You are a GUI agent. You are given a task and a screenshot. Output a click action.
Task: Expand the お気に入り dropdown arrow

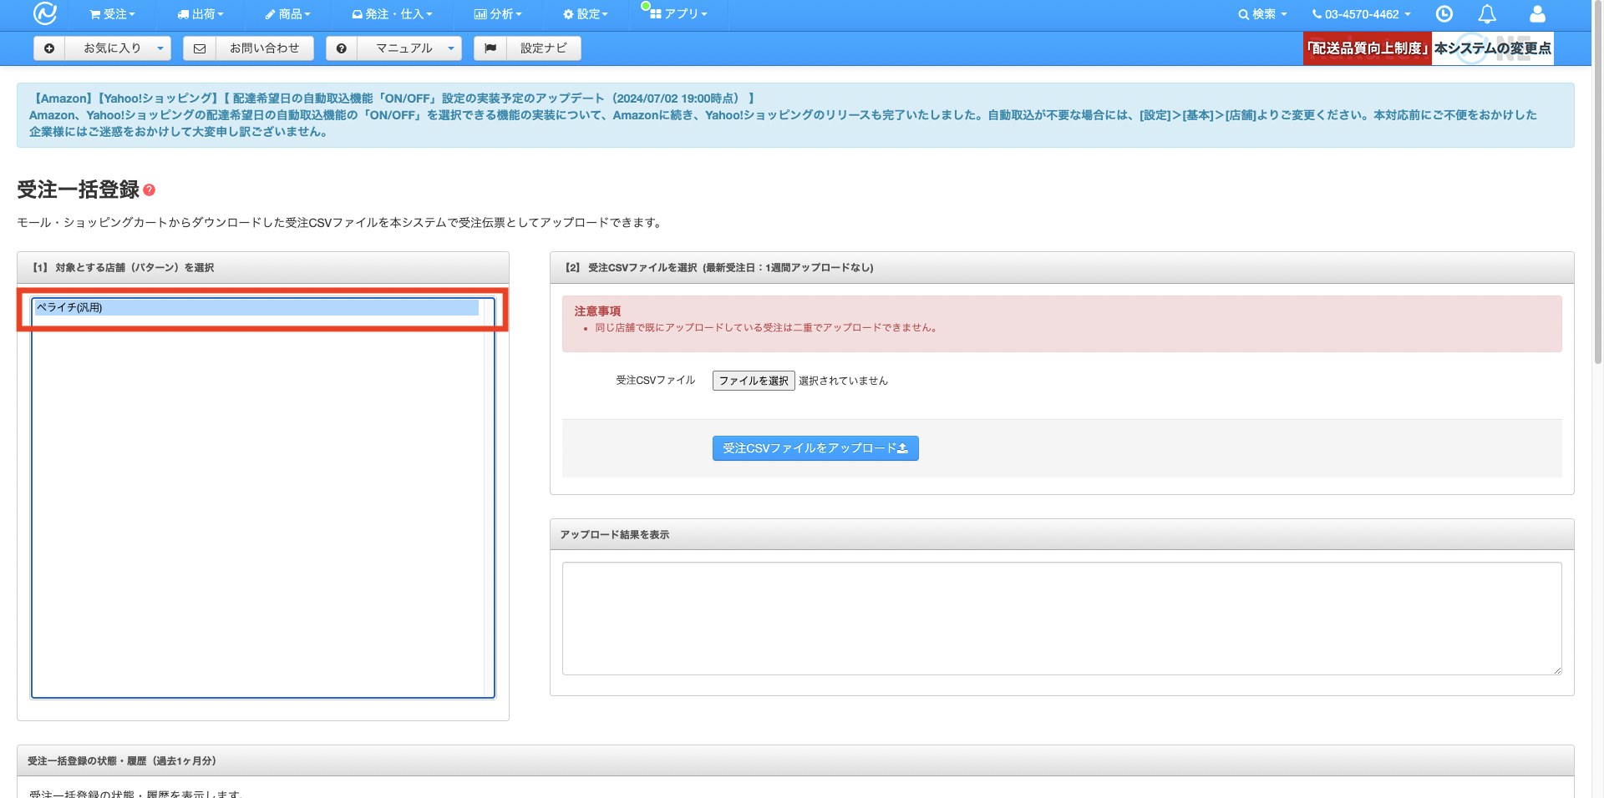160,48
